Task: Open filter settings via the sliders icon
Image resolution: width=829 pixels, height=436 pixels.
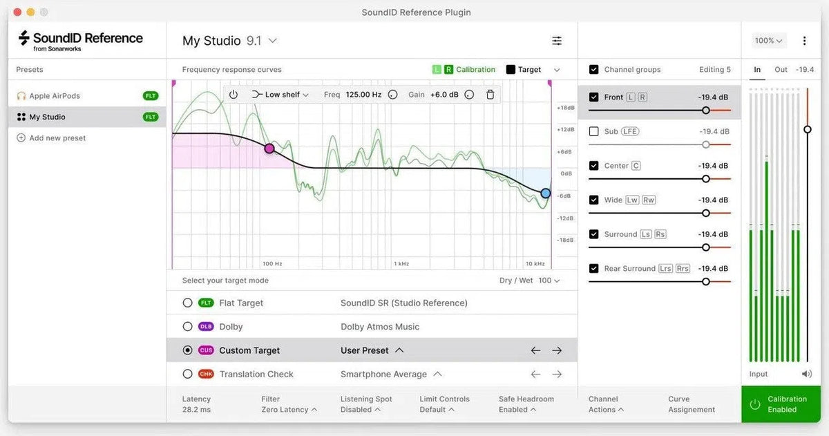Action: coord(557,40)
